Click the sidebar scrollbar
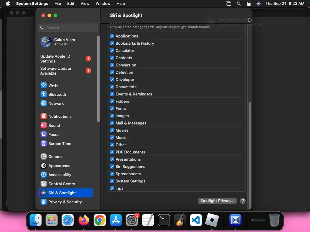 click(x=98, y=79)
